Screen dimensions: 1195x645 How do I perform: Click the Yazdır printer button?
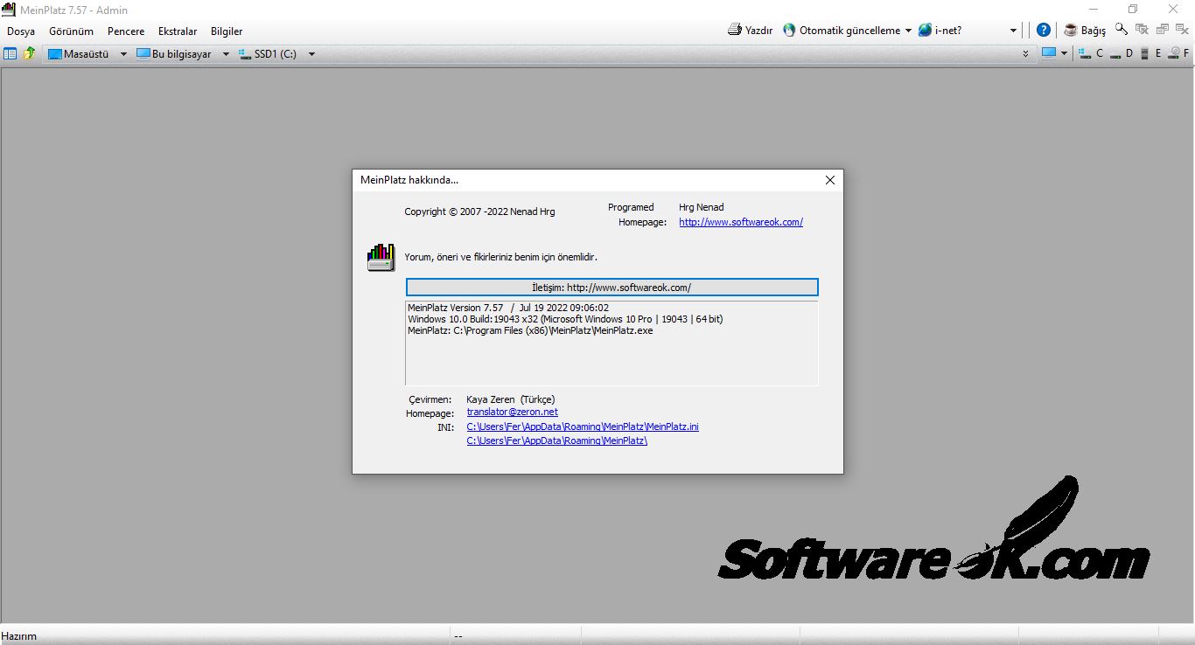pos(750,30)
